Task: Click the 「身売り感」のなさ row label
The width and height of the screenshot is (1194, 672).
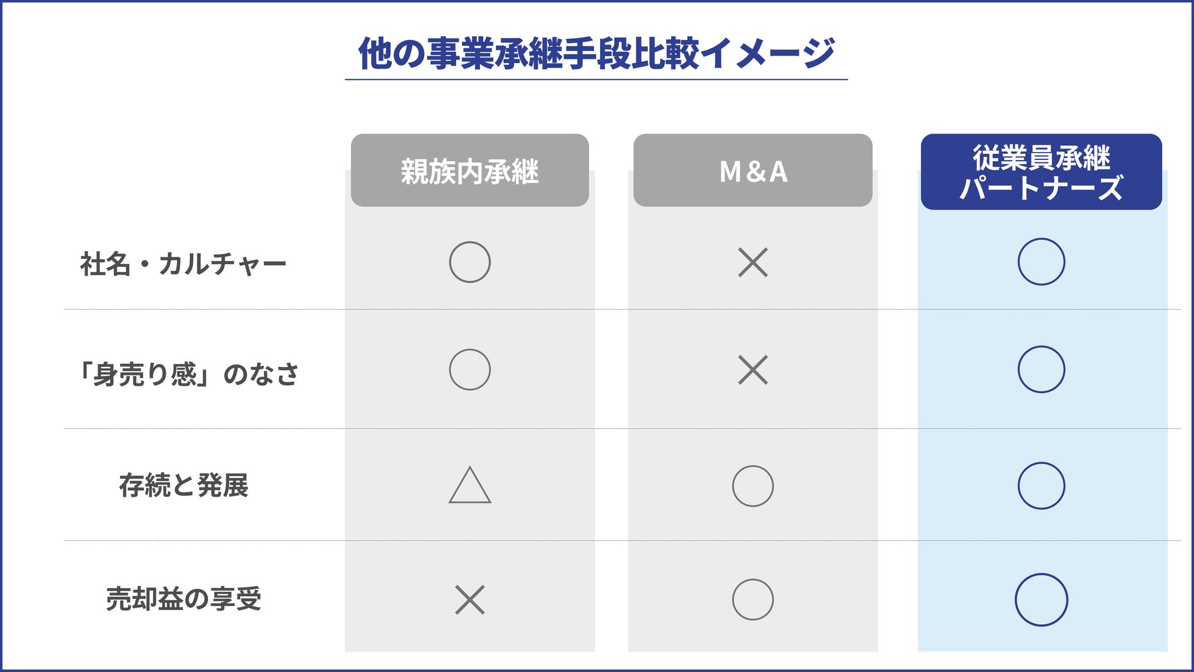Action: [187, 374]
